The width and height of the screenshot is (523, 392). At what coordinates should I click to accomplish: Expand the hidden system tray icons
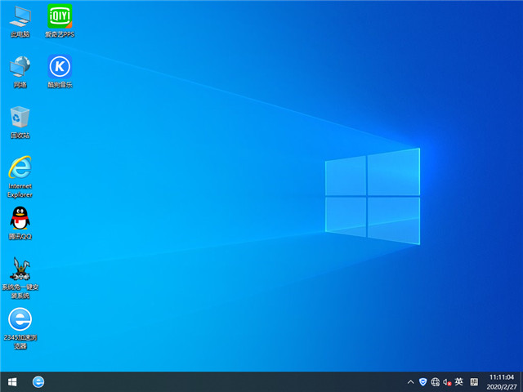(410, 381)
